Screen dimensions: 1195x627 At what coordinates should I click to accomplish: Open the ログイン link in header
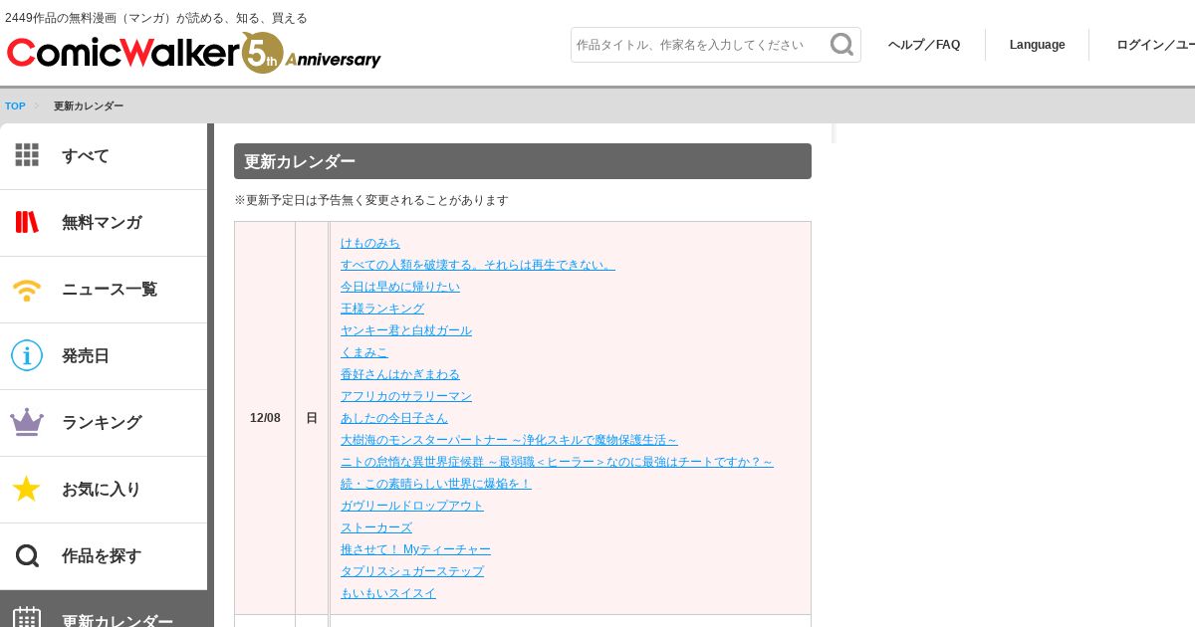[x=1155, y=45]
